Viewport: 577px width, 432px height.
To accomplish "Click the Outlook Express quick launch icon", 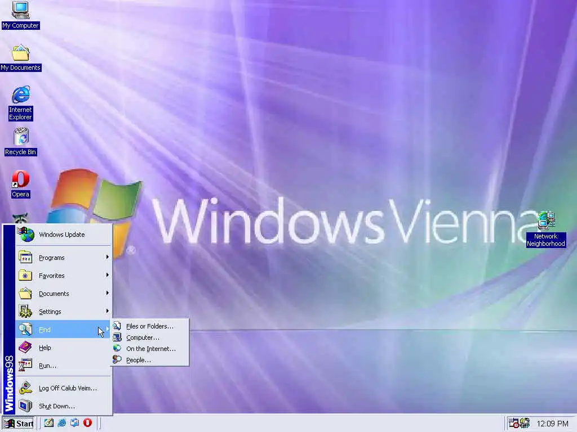I will click(75, 423).
